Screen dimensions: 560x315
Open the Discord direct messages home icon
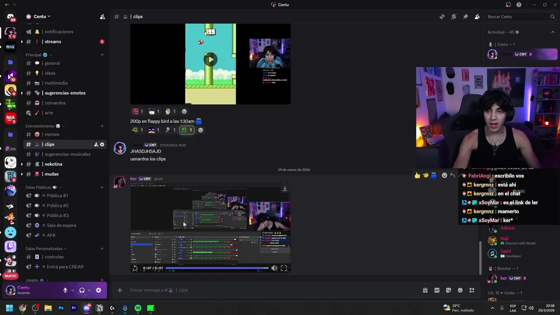10,17
